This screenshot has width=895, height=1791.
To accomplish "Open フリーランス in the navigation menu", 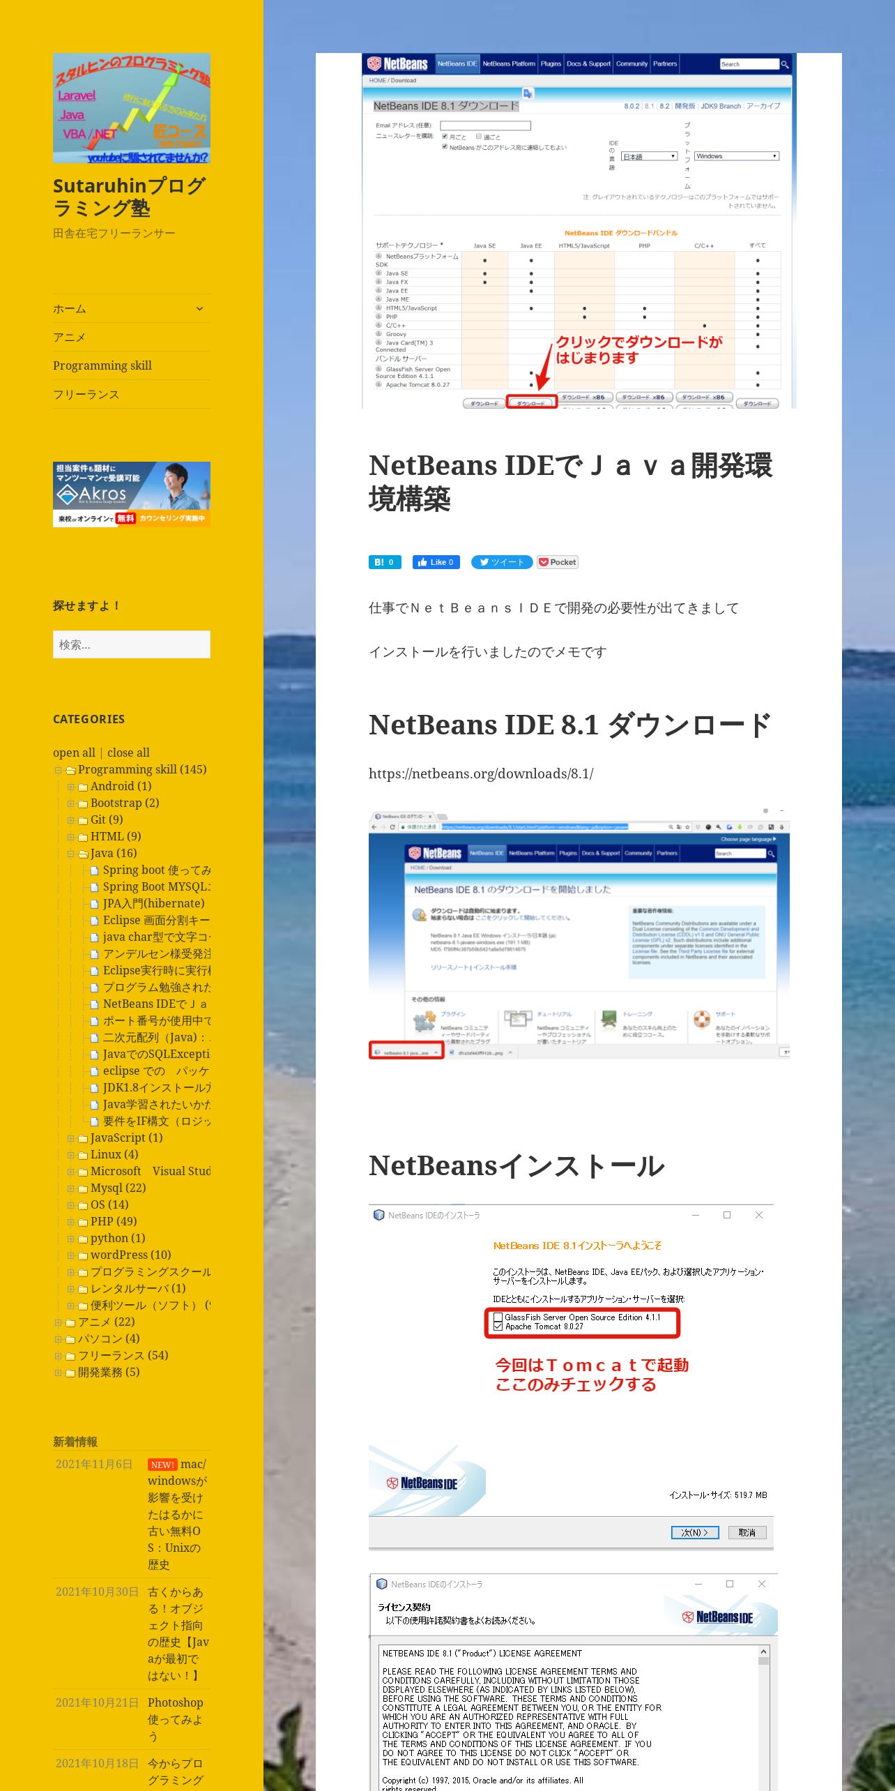I will point(86,394).
